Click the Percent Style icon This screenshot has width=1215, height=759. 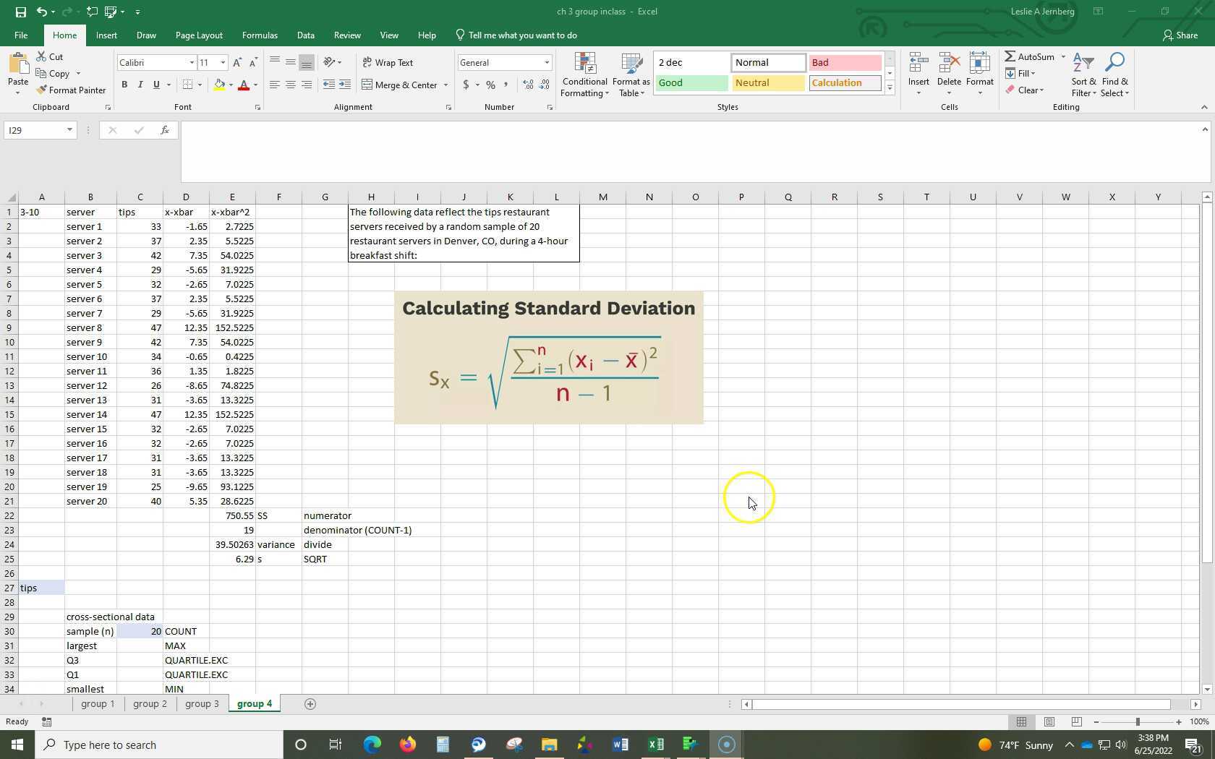pyautogui.click(x=490, y=85)
